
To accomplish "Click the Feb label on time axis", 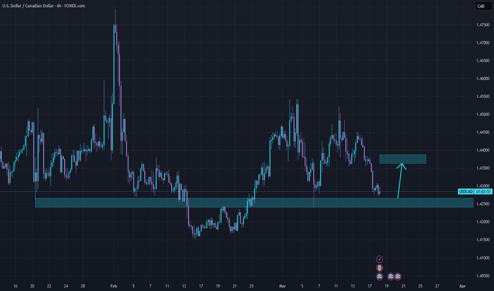I will (x=114, y=286).
